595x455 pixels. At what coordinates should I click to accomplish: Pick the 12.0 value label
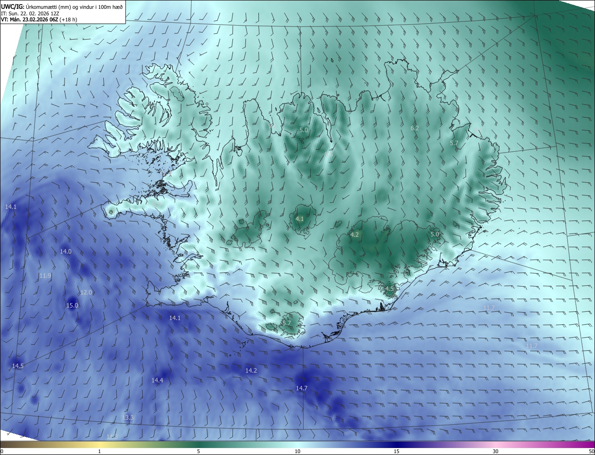click(x=86, y=293)
